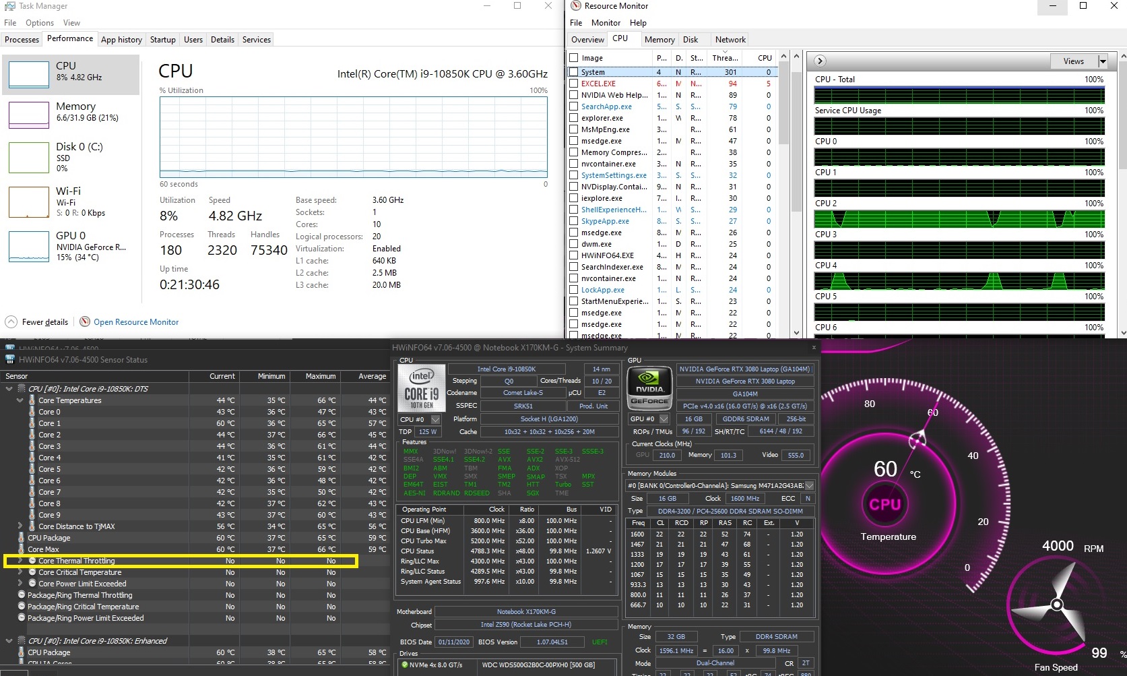Open the Views dropdown arrow in Resource Monitor

[1103, 61]
